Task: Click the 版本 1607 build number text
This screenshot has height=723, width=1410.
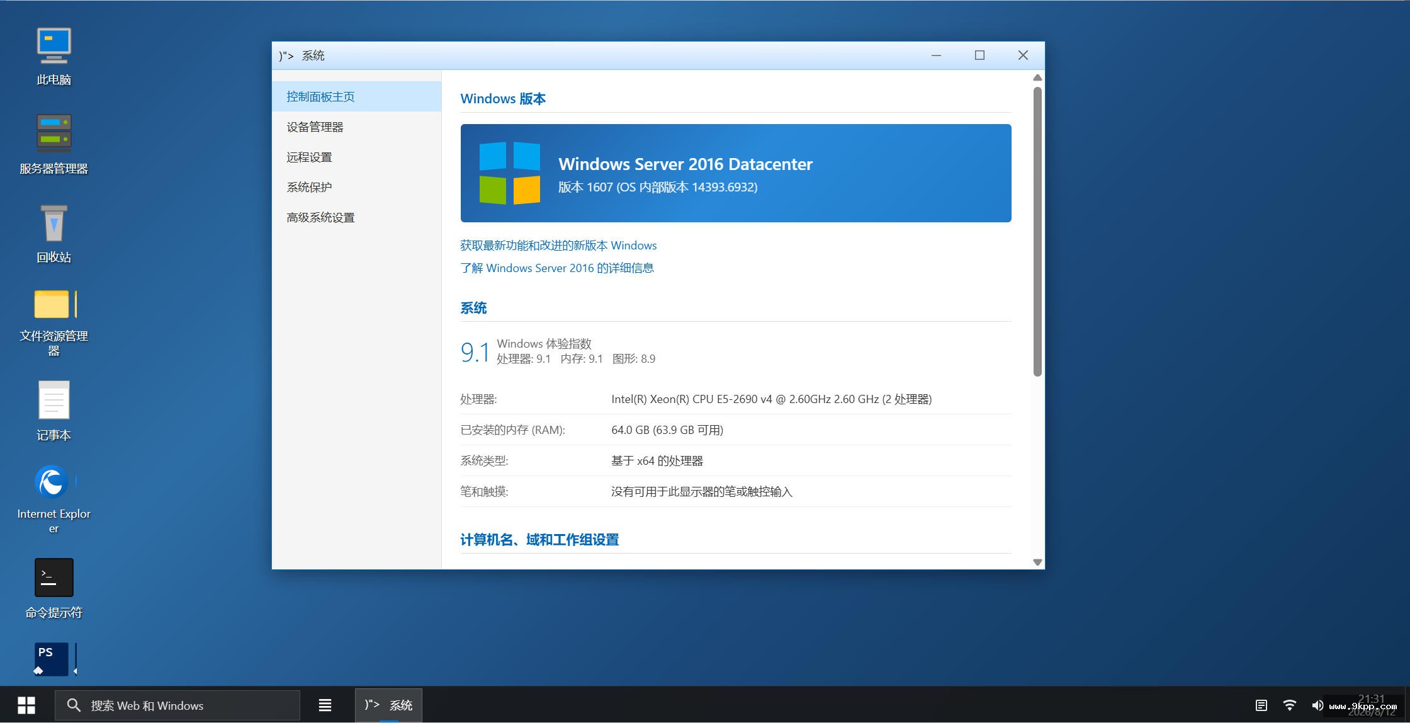Action: [x=658, y=187]
